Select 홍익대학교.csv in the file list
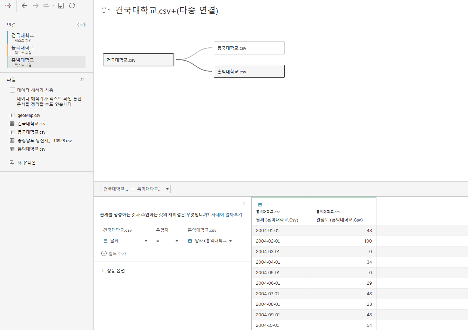This screenshot has width=468, height=330. pos(32,149)
